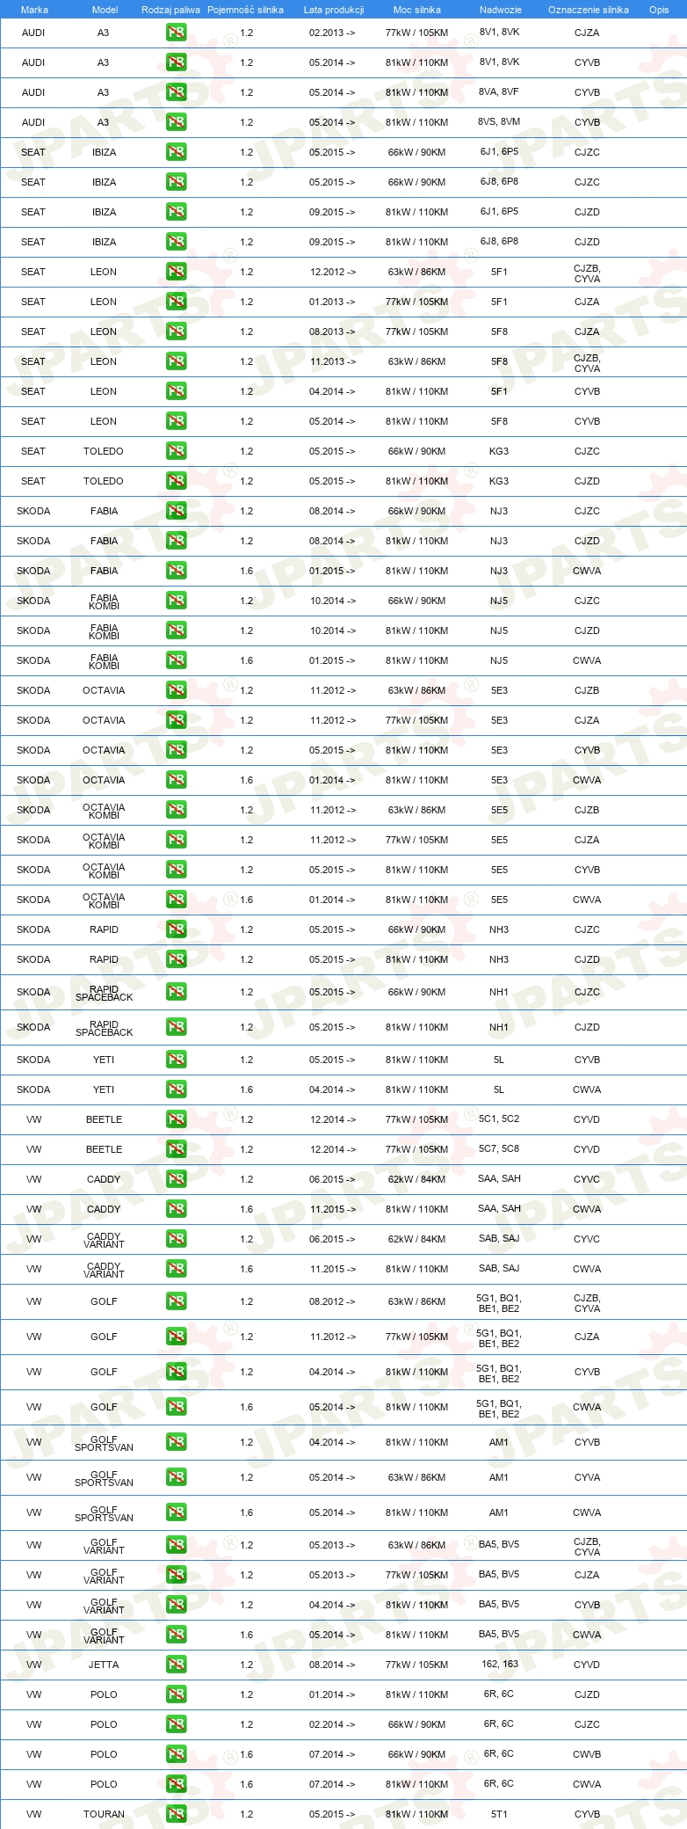Viewport: 687px width, 1829px height.
Task: Click fuel icon in VW BEETLE 5C7, 5C8 row
Action: 176,1149
